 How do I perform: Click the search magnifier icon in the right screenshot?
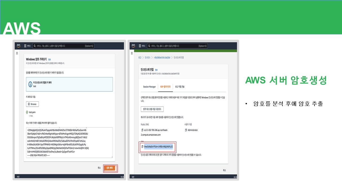pos(149,46)
